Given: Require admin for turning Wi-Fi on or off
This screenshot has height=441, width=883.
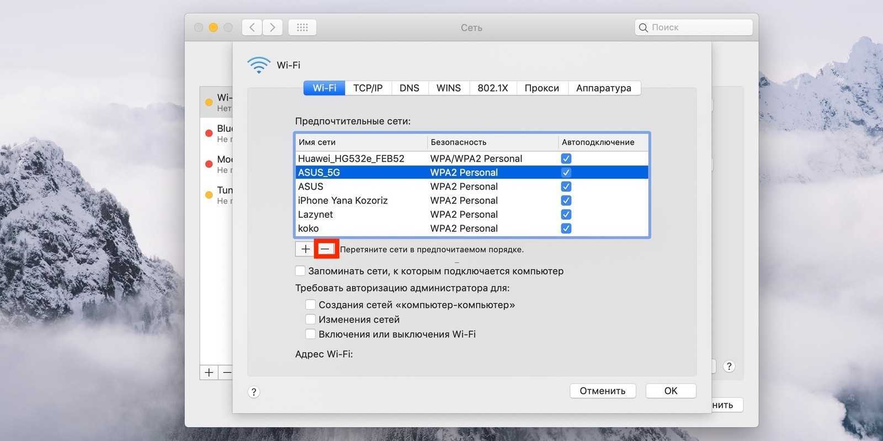Looking at the screenshot, I should point(311,334).
